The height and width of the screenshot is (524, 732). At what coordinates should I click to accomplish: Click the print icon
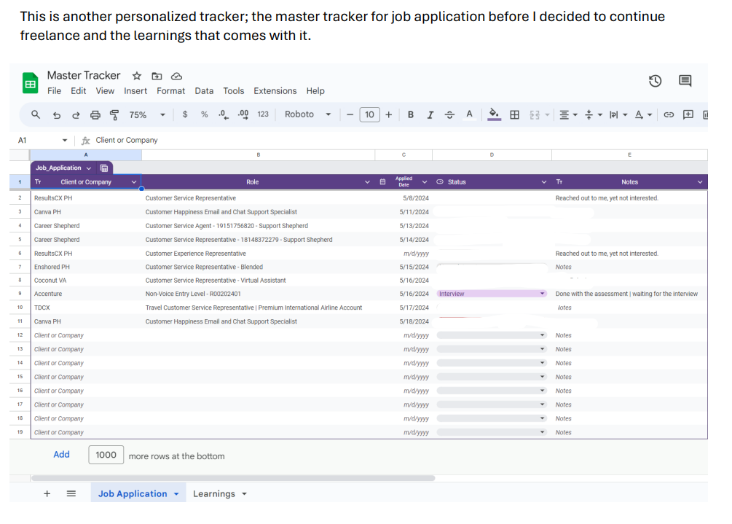(x=95, y=115)
